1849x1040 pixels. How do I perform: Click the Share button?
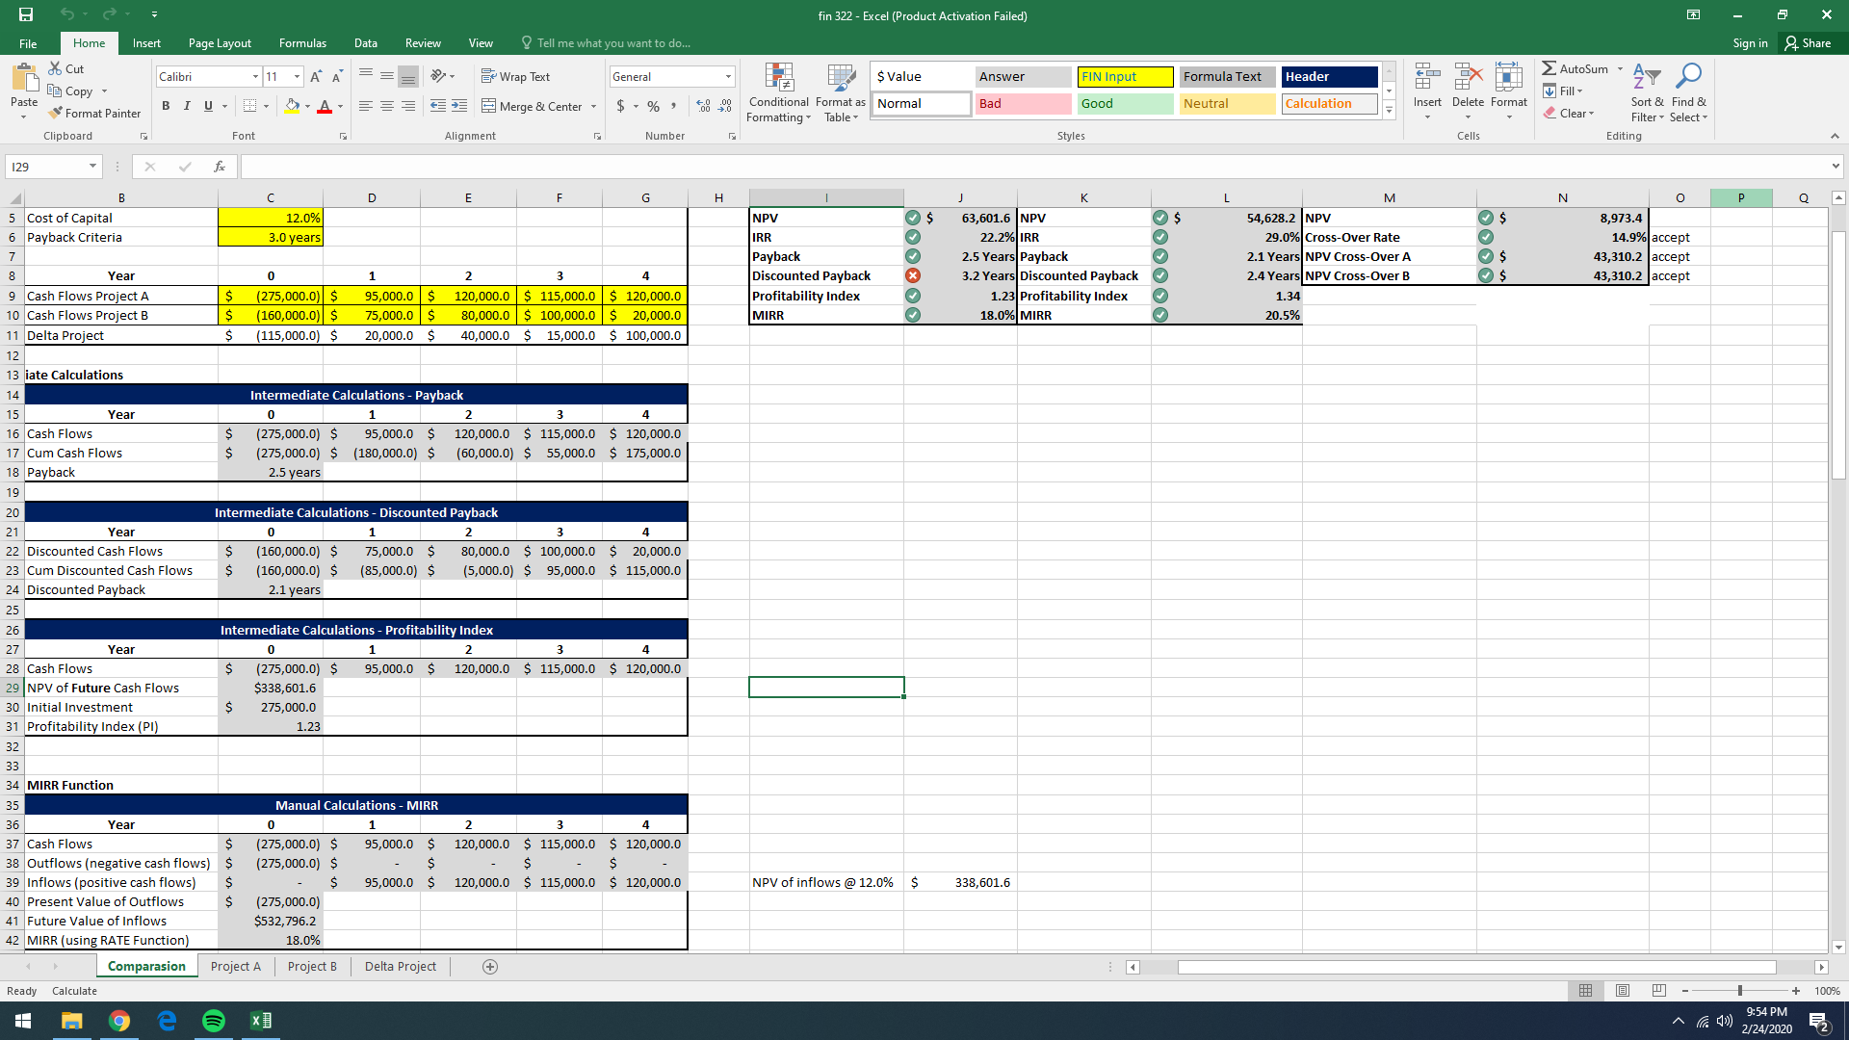tap(1808, 43)
